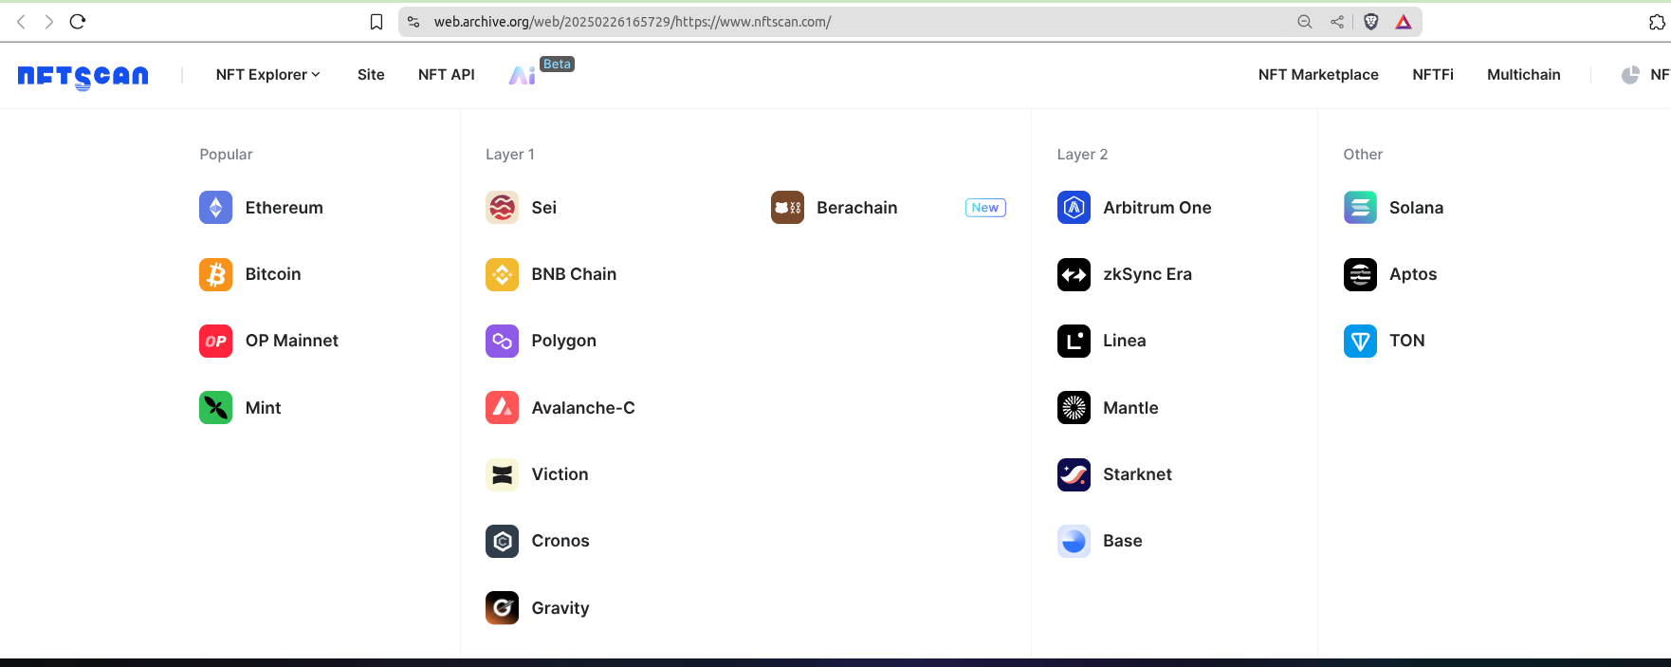
Task: Click the Sei chain icon
Action: pyautogui.click(x=502, y=208)
